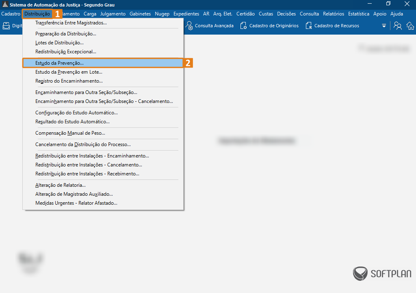
Task: Open Cadastro de Originários toolbar label
Action: pyautogui.click(x=274, y=26)
